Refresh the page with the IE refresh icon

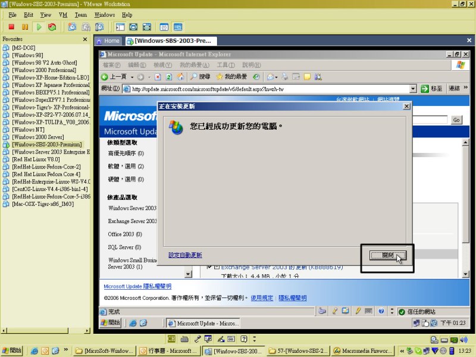[169, 77]
